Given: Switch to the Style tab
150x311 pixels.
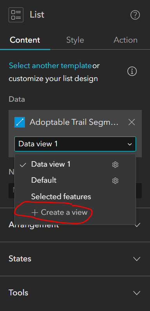Looking at the screenshot, I should (x=75, y=40).
